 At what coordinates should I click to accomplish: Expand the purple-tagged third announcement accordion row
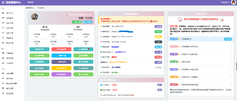pos(201,54)
